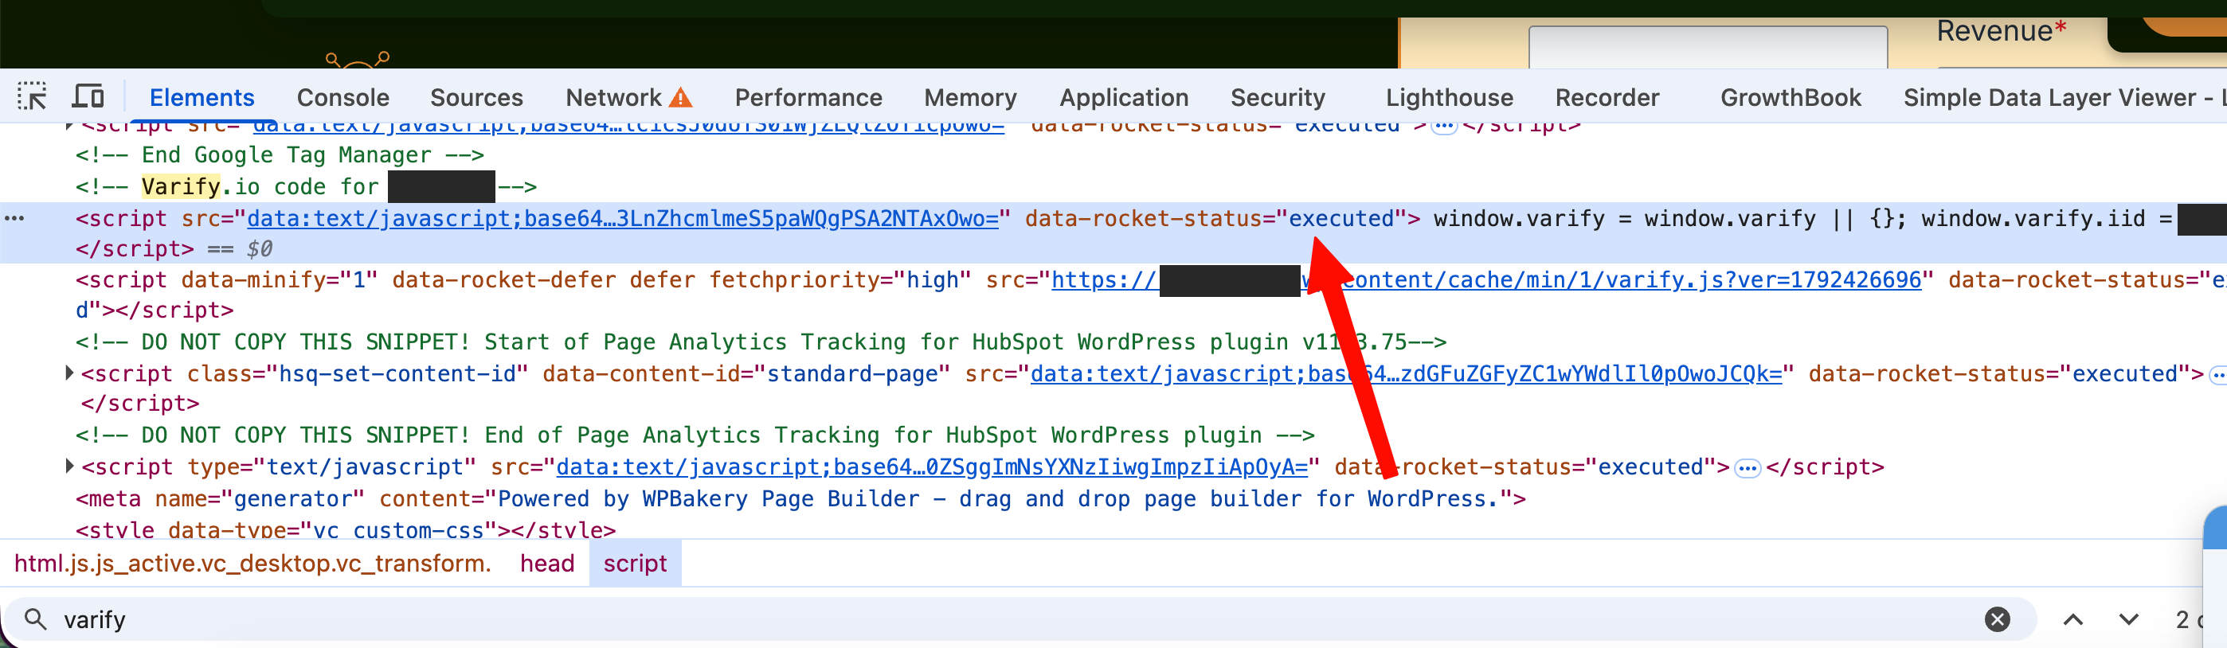Select the End of Page Analytics Tracking comment
2227x648 pixels.
tap(695, 435)
